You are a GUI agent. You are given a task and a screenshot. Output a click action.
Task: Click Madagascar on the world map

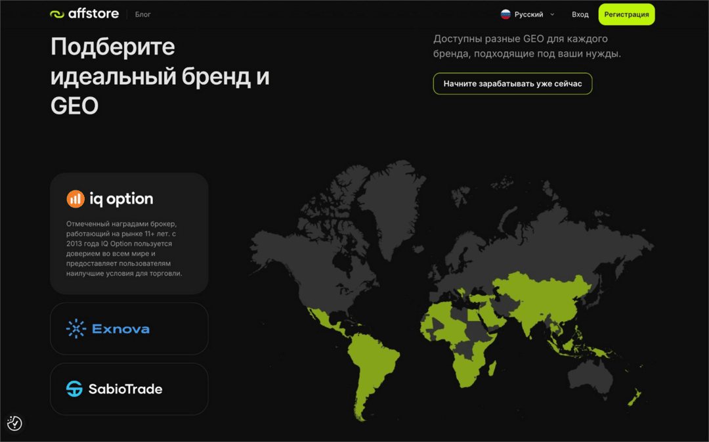pyautogui.click(x=492, y=368)
